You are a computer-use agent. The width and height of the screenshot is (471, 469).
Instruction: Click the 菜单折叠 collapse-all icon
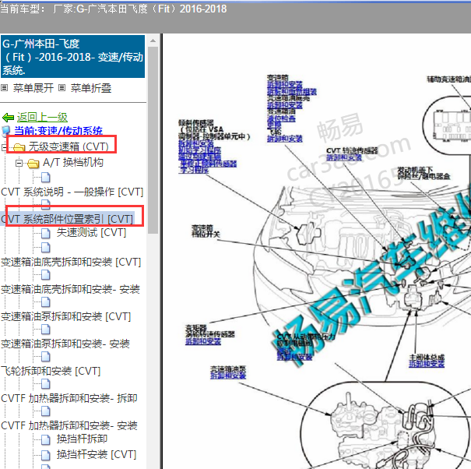coord(62,88)
